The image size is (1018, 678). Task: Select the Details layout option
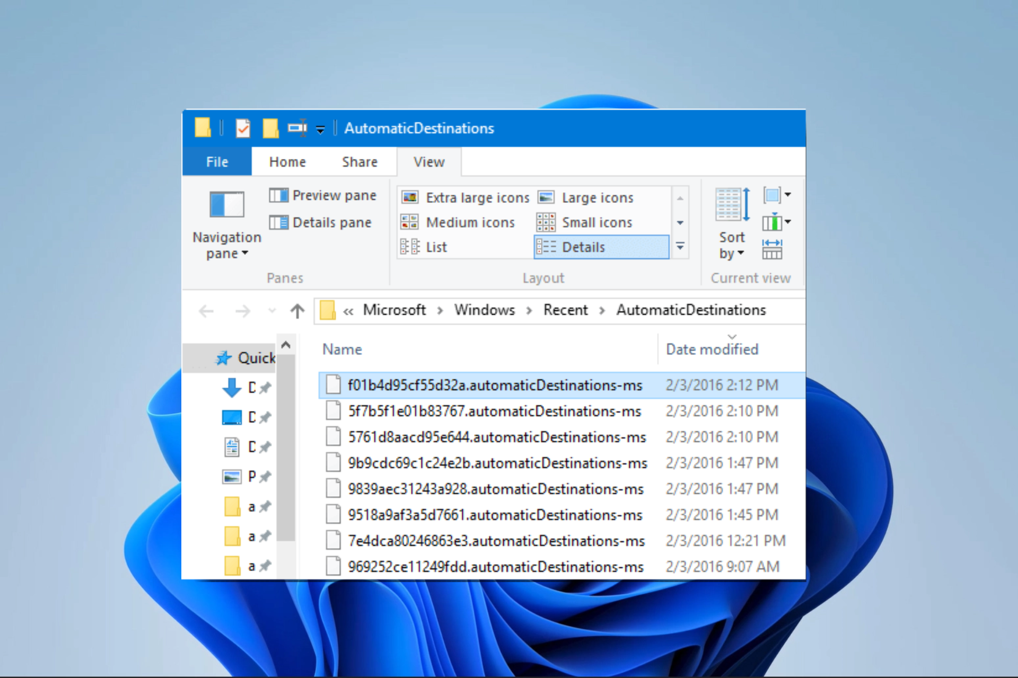pos(601,247)
